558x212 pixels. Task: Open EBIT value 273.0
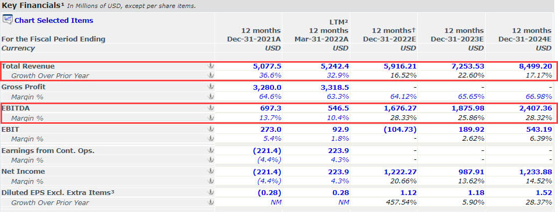(270, 129)
